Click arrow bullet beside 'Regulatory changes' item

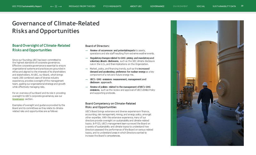tap(87, 58)
